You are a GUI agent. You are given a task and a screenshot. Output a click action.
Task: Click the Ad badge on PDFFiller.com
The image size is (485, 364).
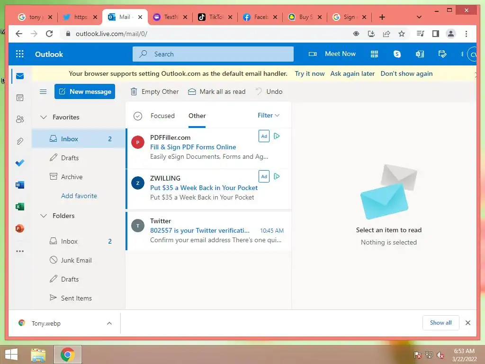pos(264,136)
